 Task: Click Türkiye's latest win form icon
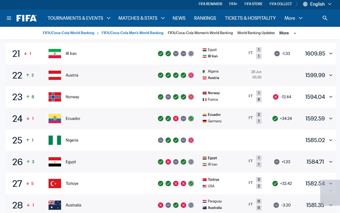[191, 183]
